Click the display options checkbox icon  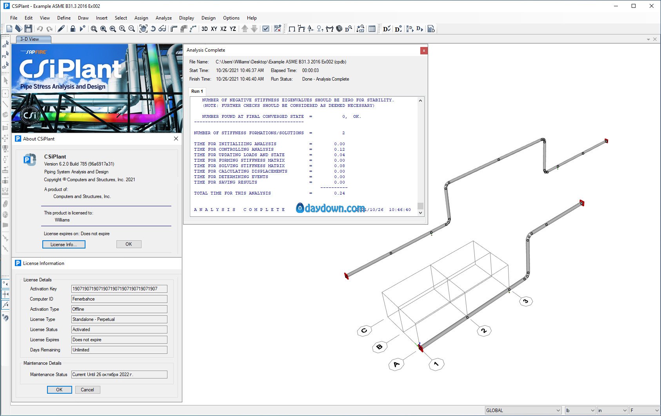pyautogui.click(x=266, y=29)
